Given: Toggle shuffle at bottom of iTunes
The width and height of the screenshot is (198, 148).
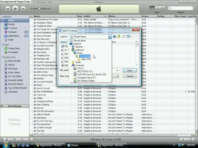Looking at the screenshot, I should (x=14, y=139).
